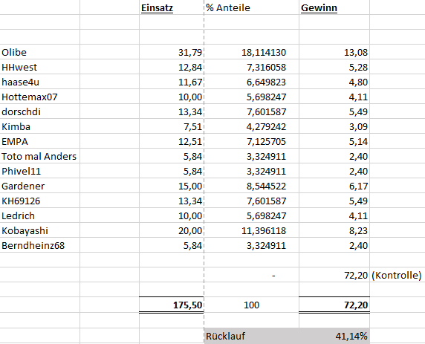Select the cell with 18,114130

(252, 52)
